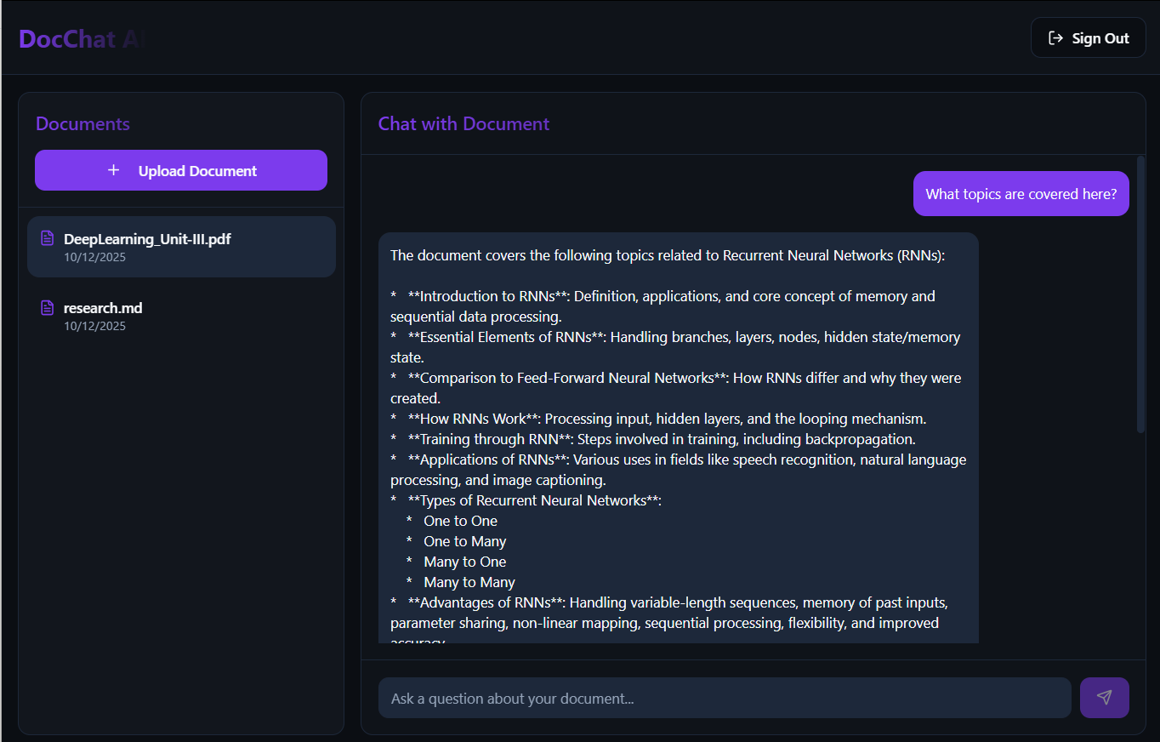Click the sign-out arrow icon

[x=1055, y=38]
